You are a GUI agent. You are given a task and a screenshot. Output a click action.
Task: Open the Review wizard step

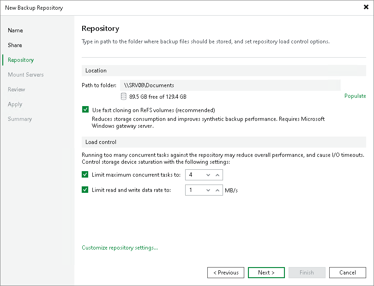(17, 89)
